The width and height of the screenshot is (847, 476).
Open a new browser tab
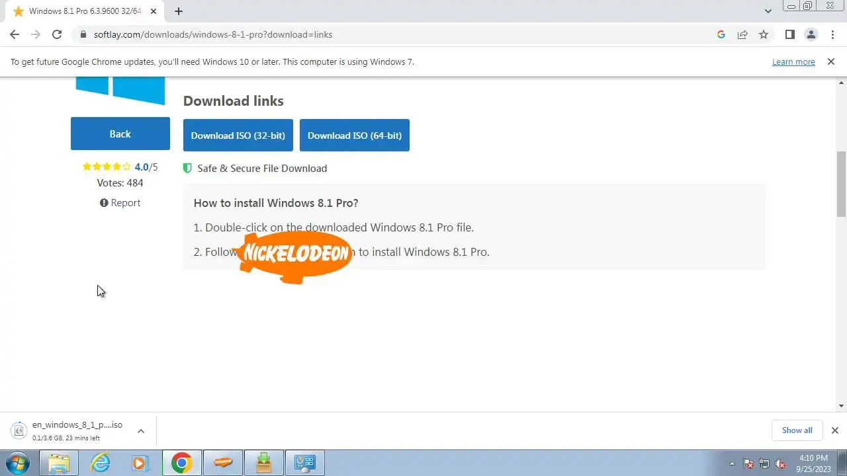pyautogui.click(x=179, y=11)
